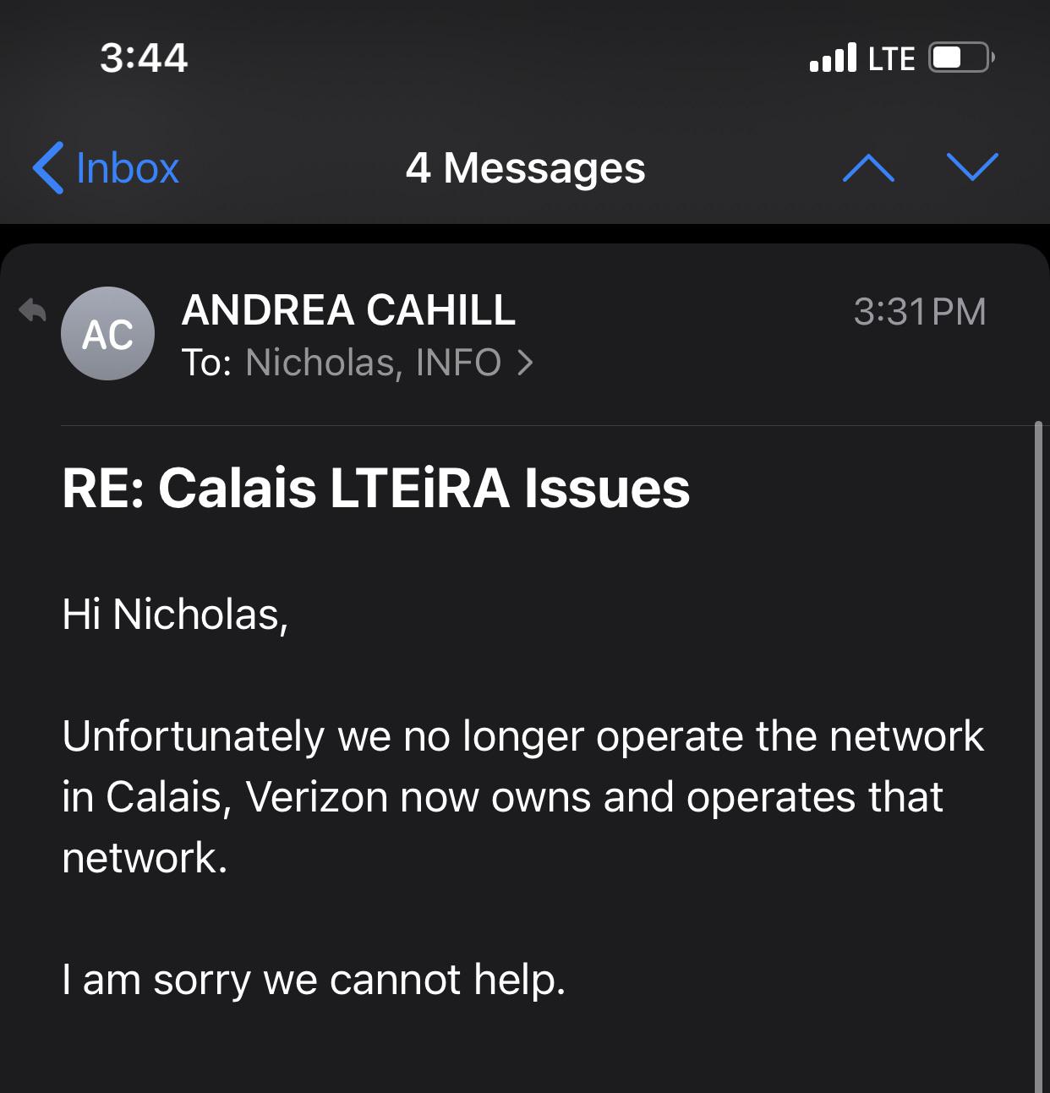
Task: Tap the 3:44 clock in the status bar
Action: click(144, 57)
